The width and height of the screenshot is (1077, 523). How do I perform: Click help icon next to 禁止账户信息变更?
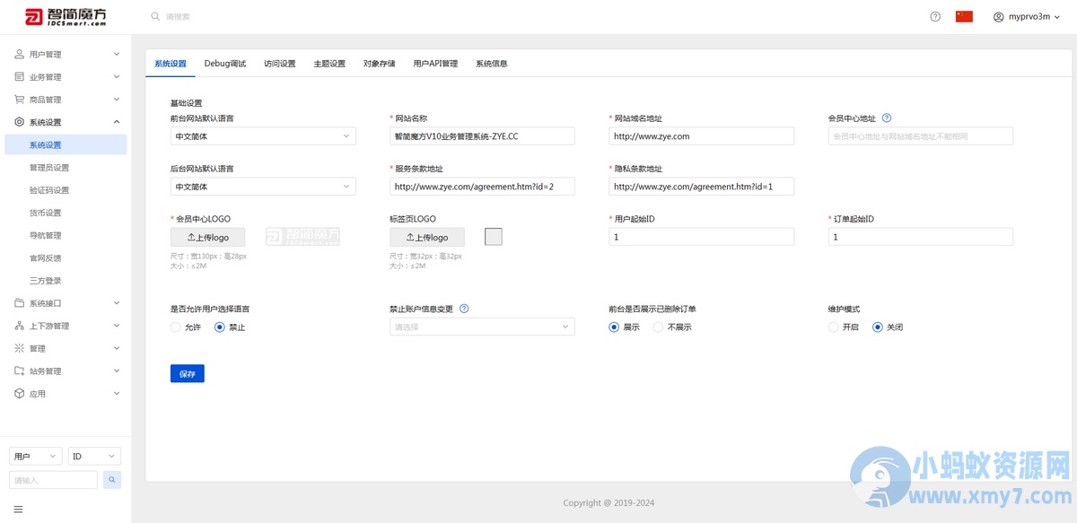(464, 309)
